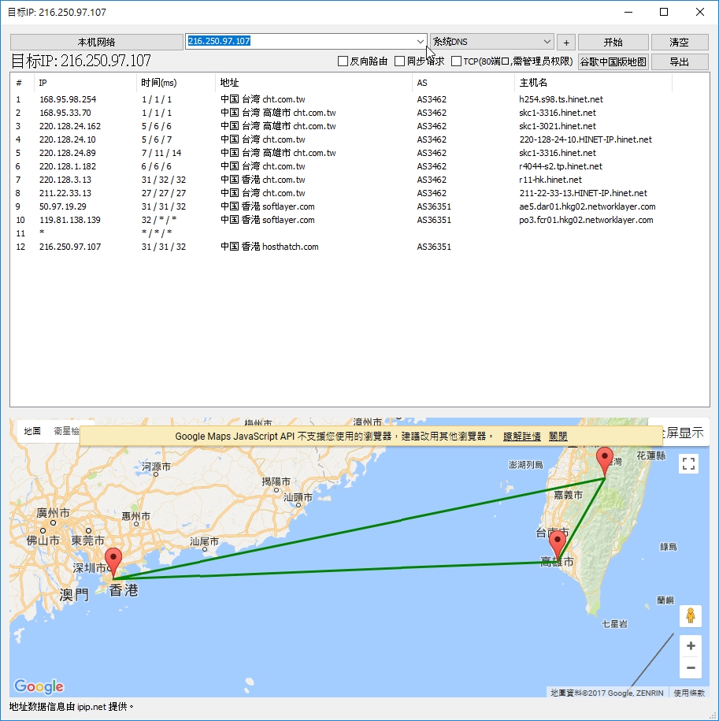The height and width of the screenshot is (721, 719).
Task: Open the 瞭解詳情 link in map notice
Action: coord(522,437)
